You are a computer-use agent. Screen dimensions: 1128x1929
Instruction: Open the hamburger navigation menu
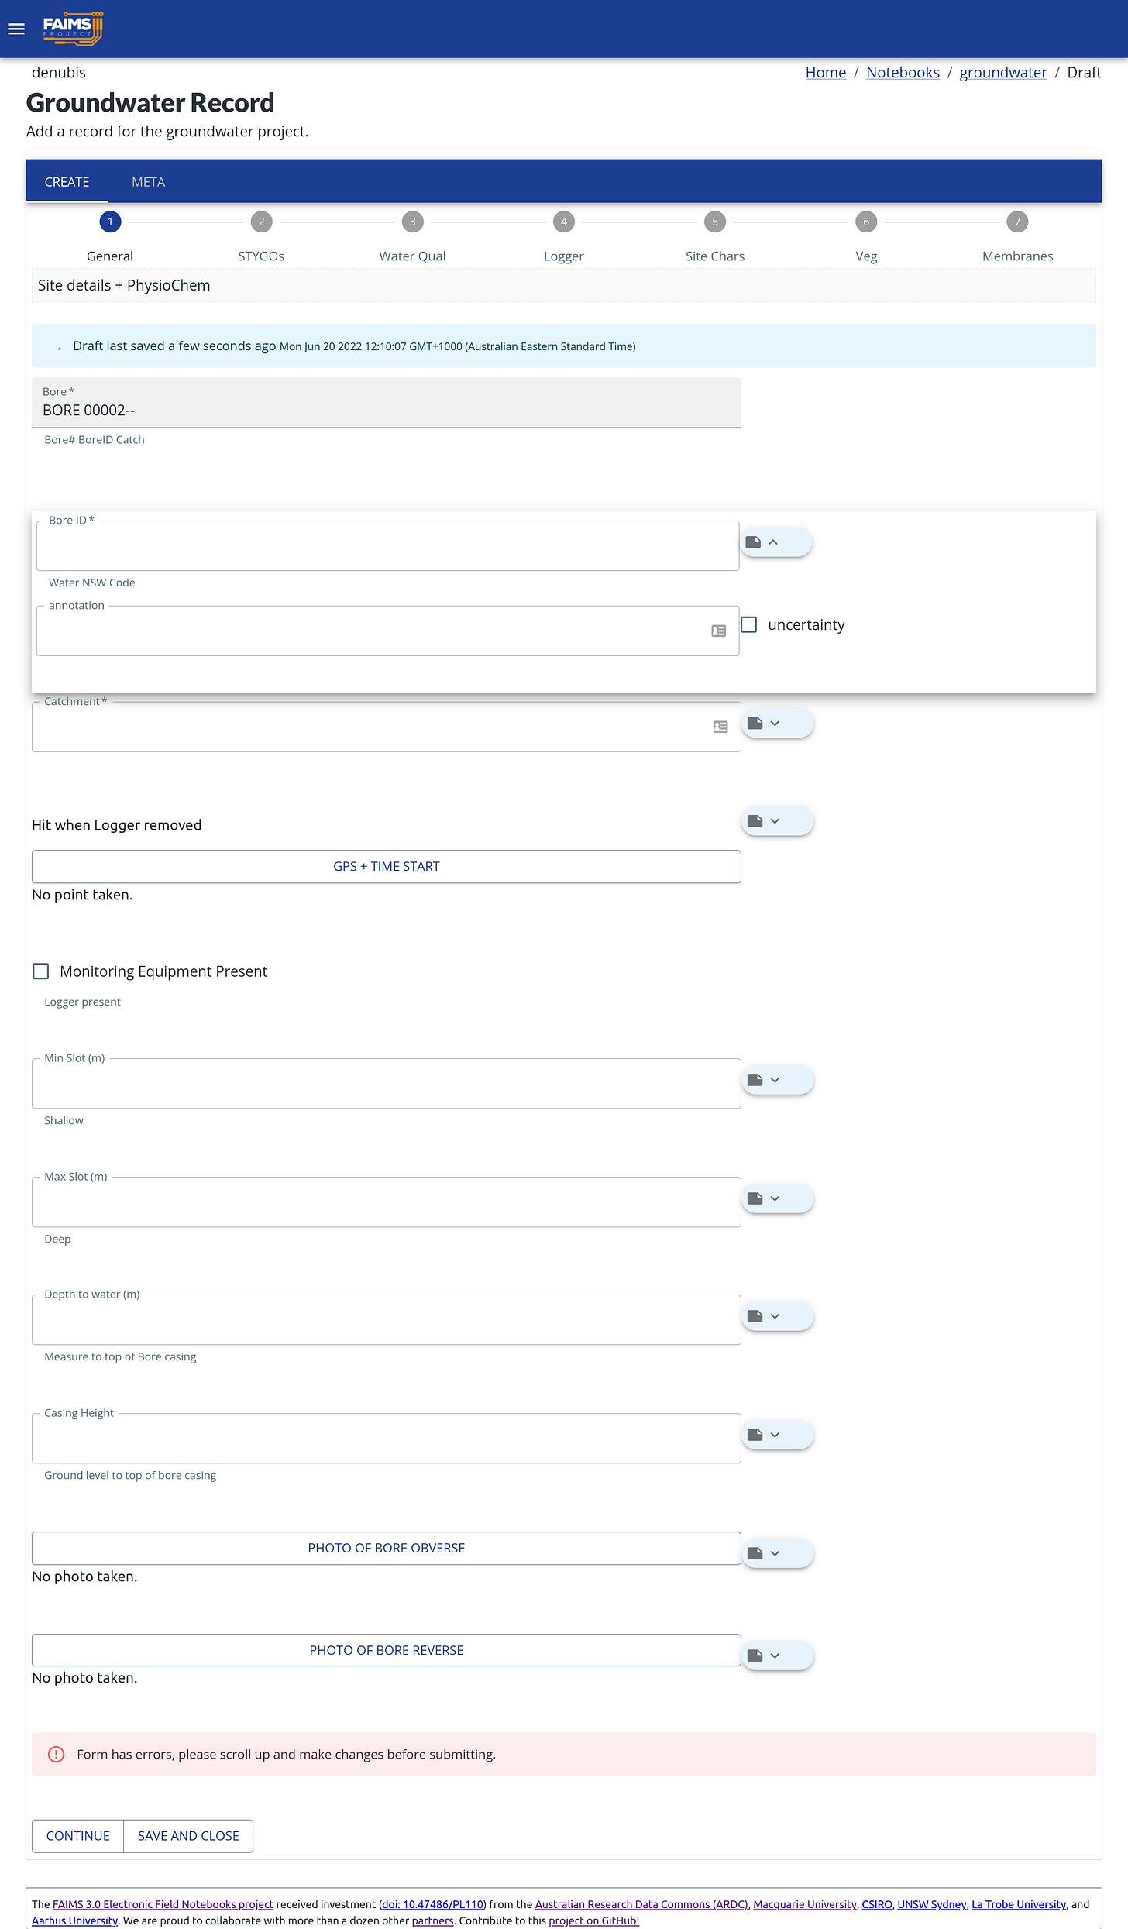tap(16, 29)
